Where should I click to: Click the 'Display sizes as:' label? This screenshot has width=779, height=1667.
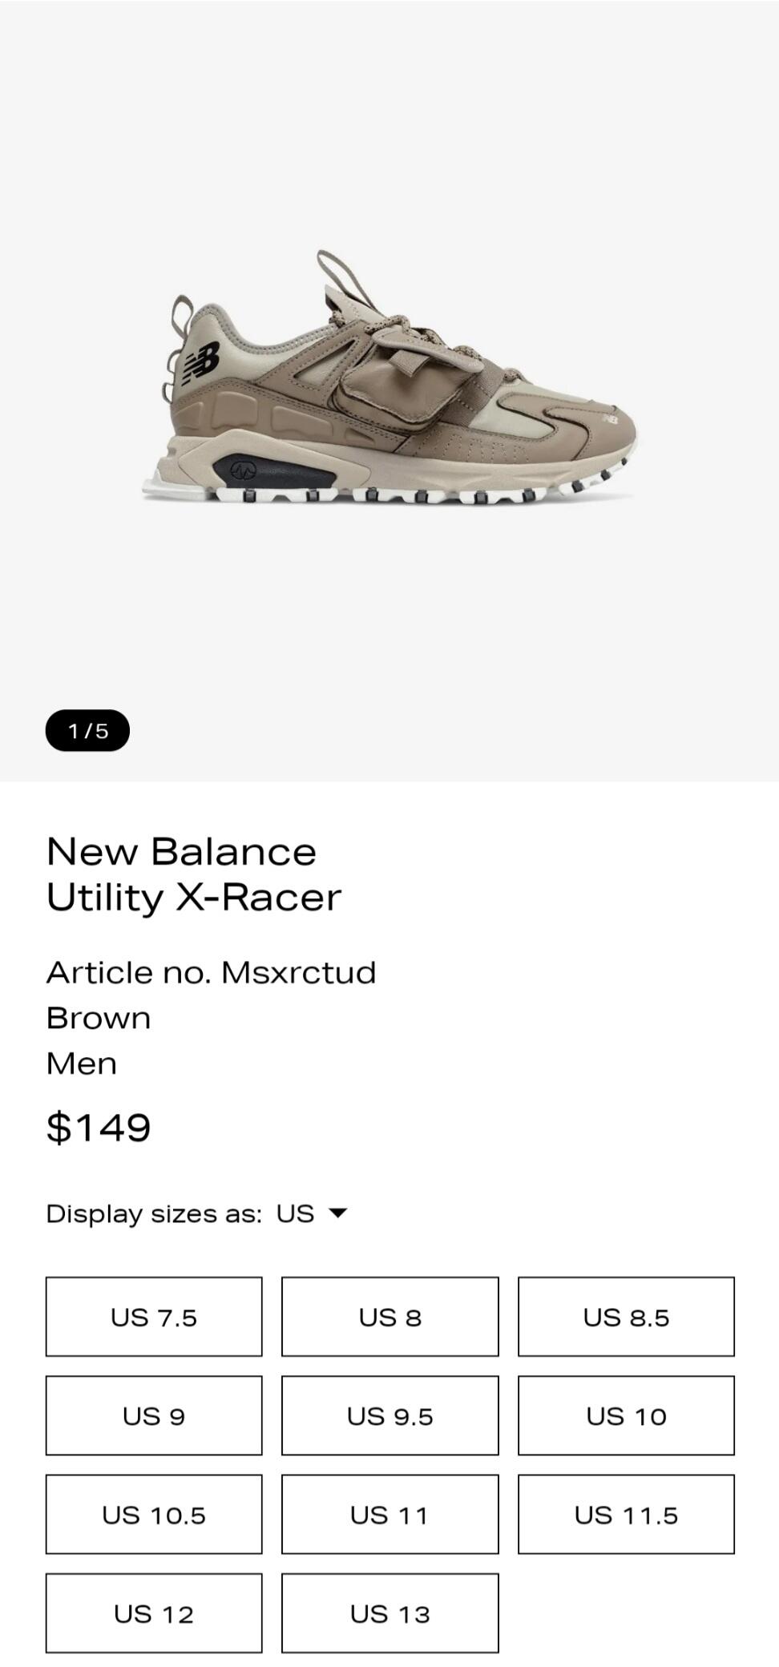click(x=154, y=1213)
